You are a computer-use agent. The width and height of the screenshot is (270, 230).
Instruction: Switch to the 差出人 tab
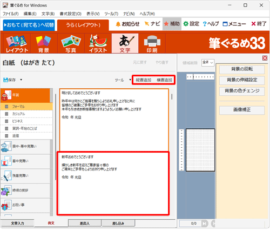tap(85, 223)
